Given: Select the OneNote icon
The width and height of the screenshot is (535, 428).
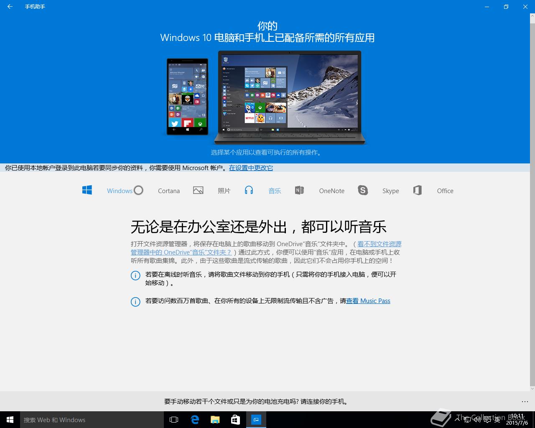Looking at the screenshot, I should tap(299, 190).
